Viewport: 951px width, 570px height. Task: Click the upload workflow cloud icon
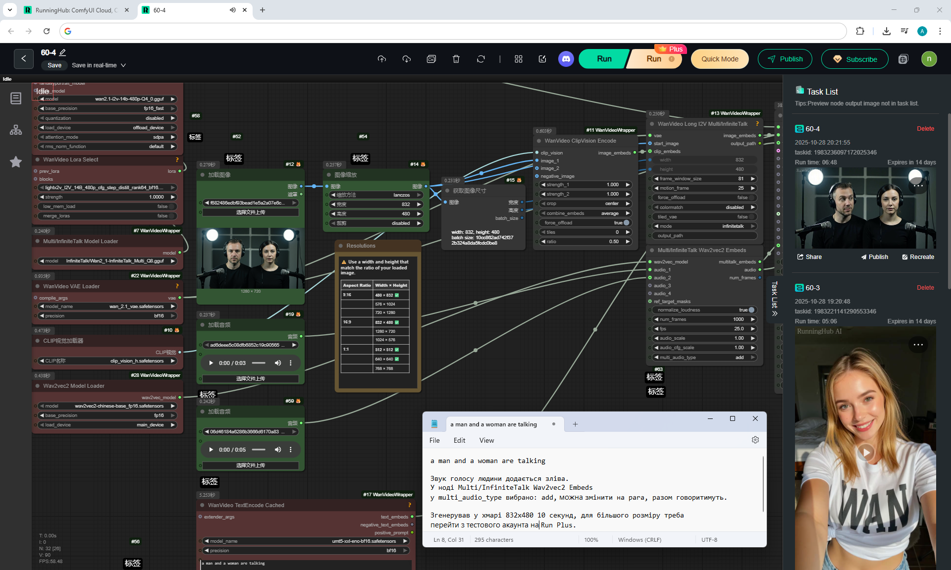click(381, 59)
